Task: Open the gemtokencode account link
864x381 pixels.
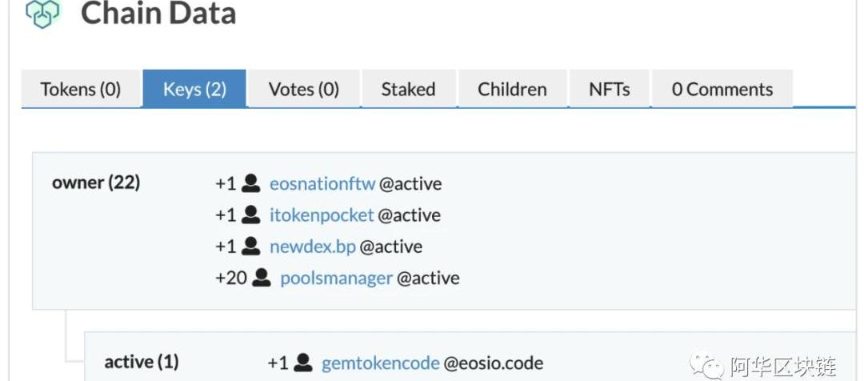Action: click(x=380, y=363)
